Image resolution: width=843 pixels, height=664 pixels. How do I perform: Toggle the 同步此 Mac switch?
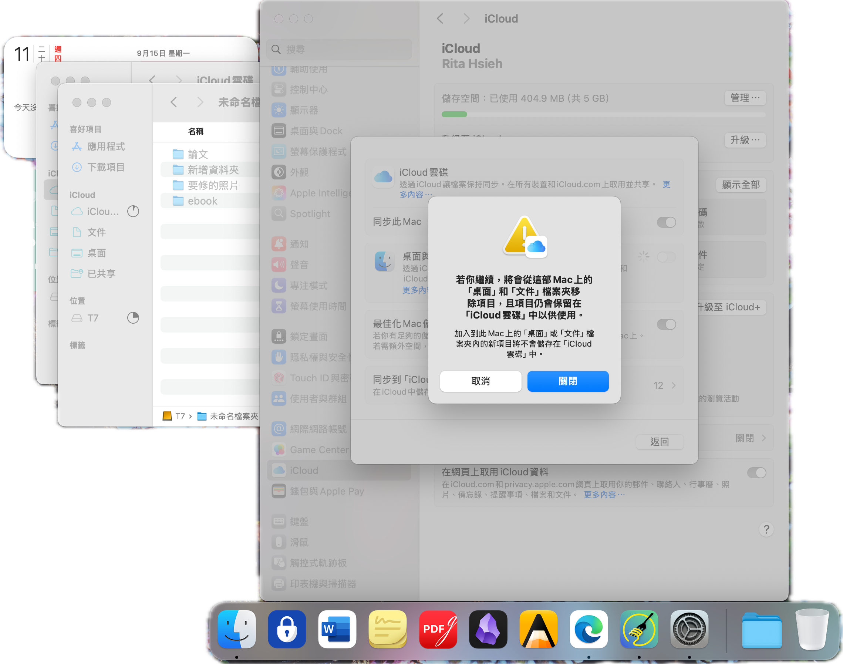point(666,222)
